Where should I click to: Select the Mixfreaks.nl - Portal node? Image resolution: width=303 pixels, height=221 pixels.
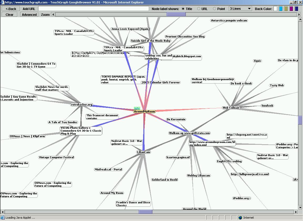(x=108, y=169)
